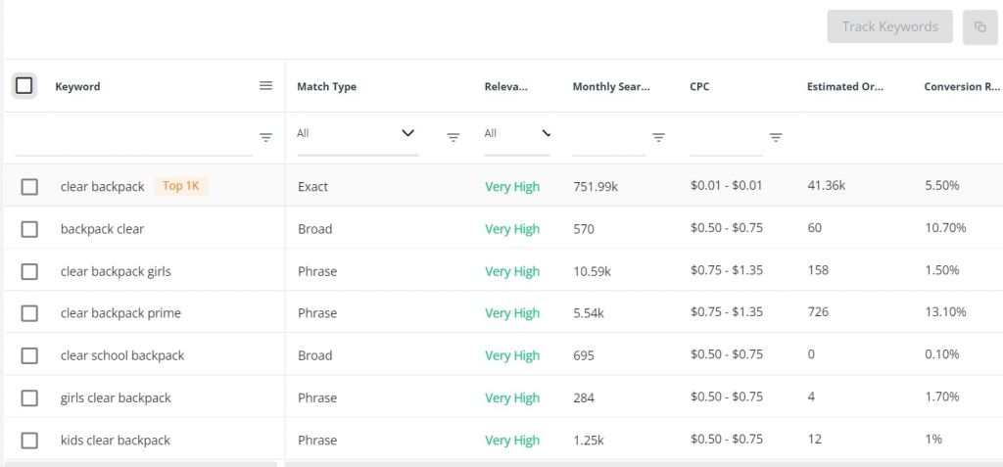Focus the Keyword filter text field
The image size is (1003, 467).
click(134, 142)
